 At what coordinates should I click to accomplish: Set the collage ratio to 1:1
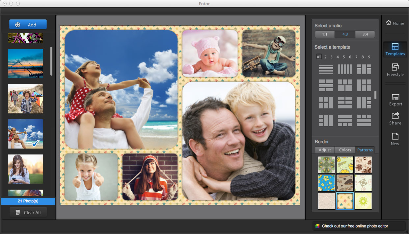pos(325,35)
